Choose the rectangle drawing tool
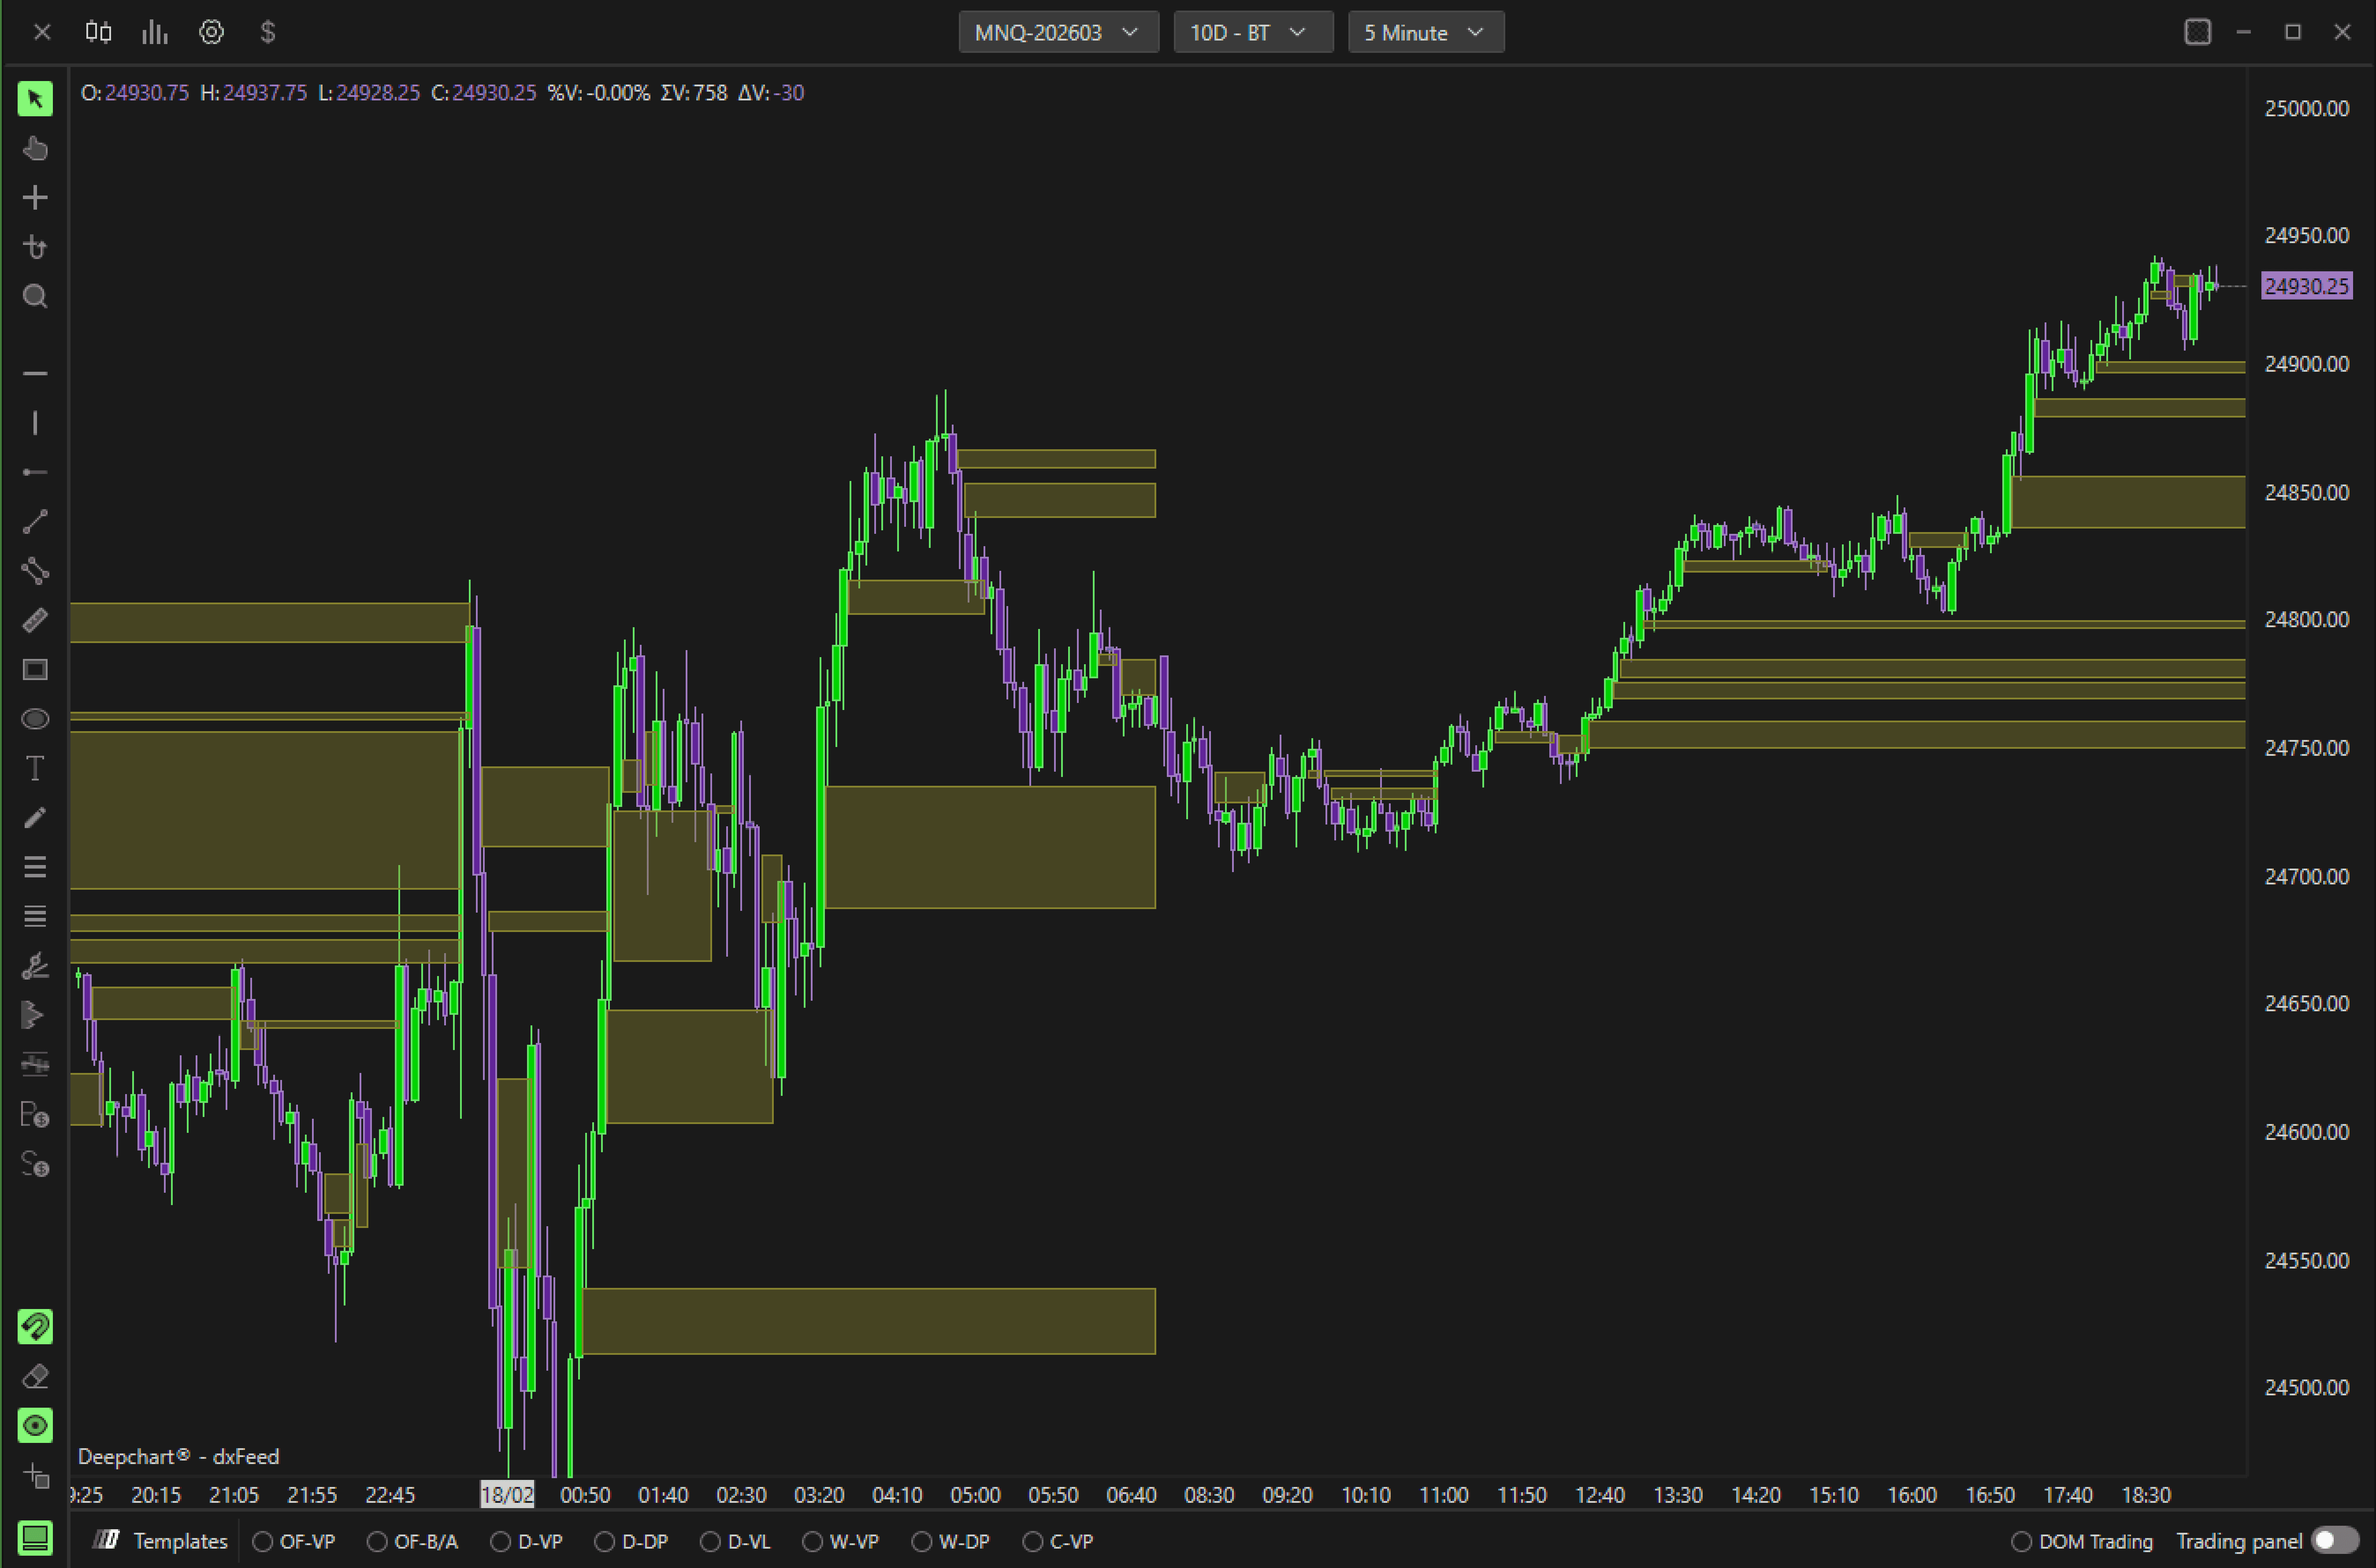 (35, 669)
